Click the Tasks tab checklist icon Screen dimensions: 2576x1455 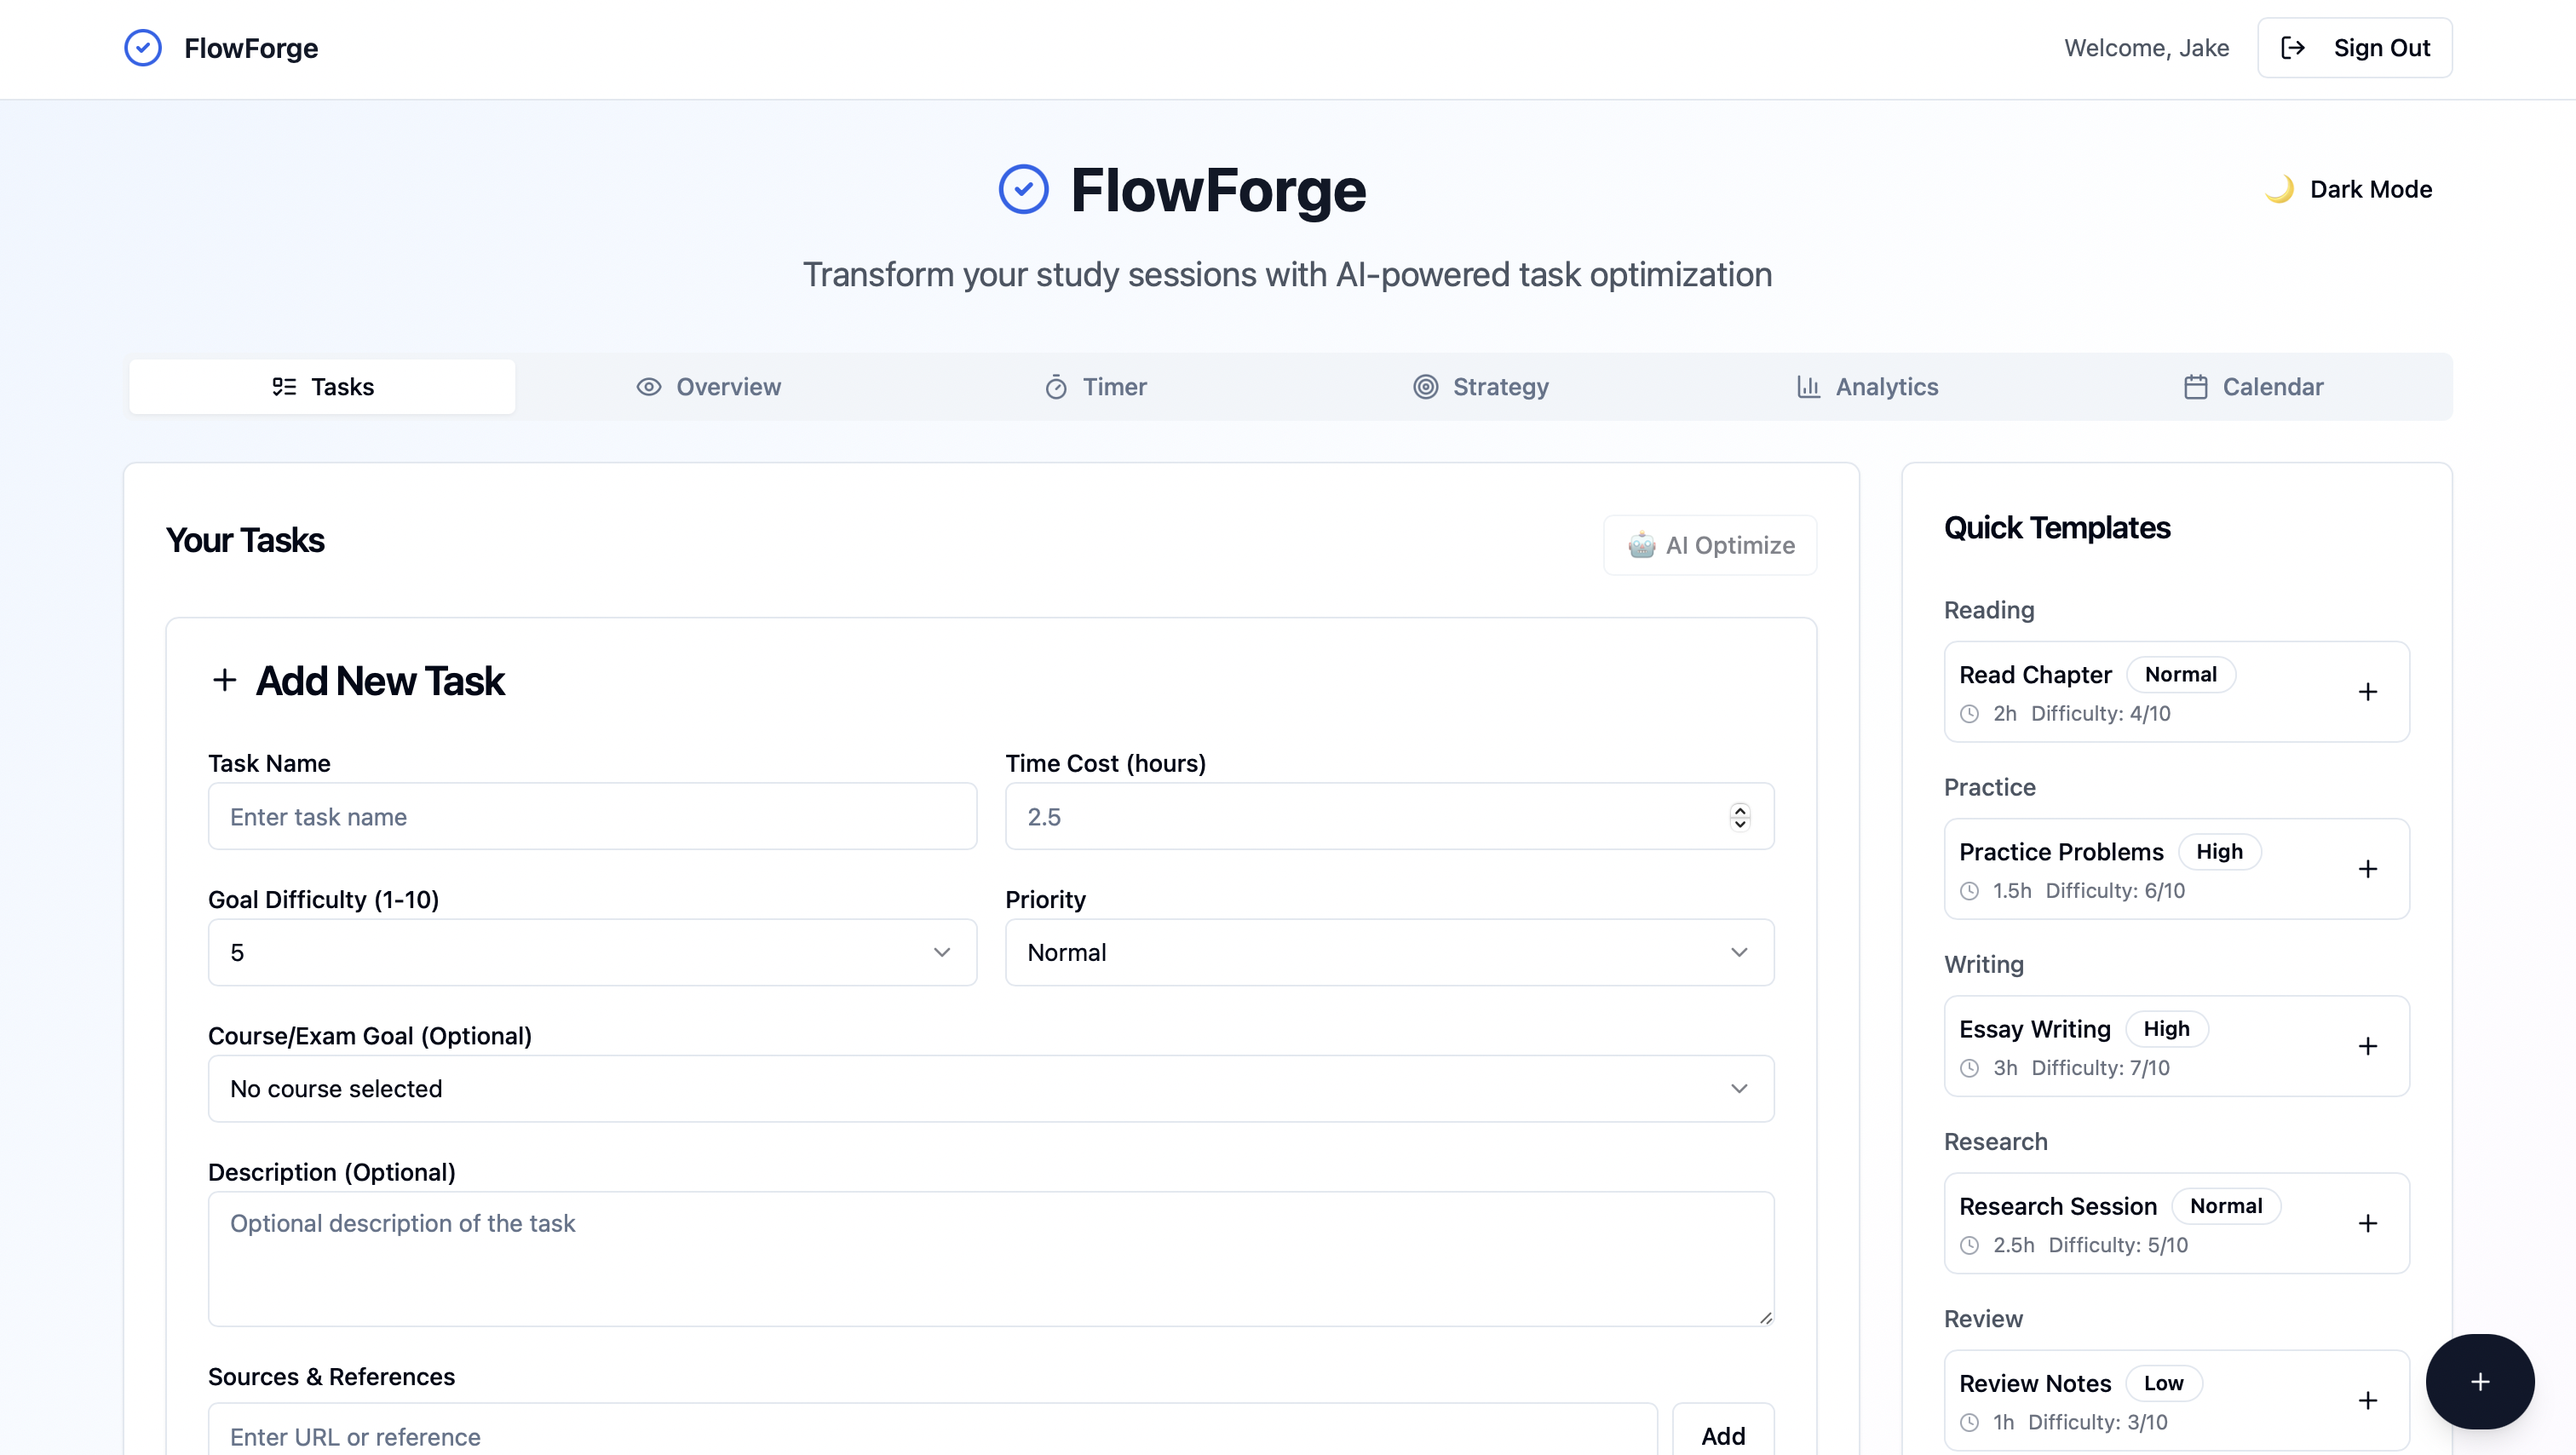(284, 387)
